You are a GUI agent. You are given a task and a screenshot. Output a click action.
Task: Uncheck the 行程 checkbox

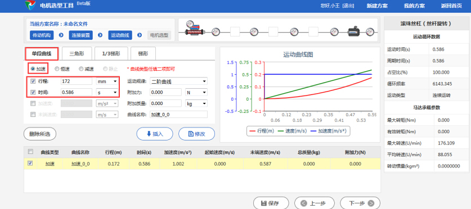coord(33,81)
